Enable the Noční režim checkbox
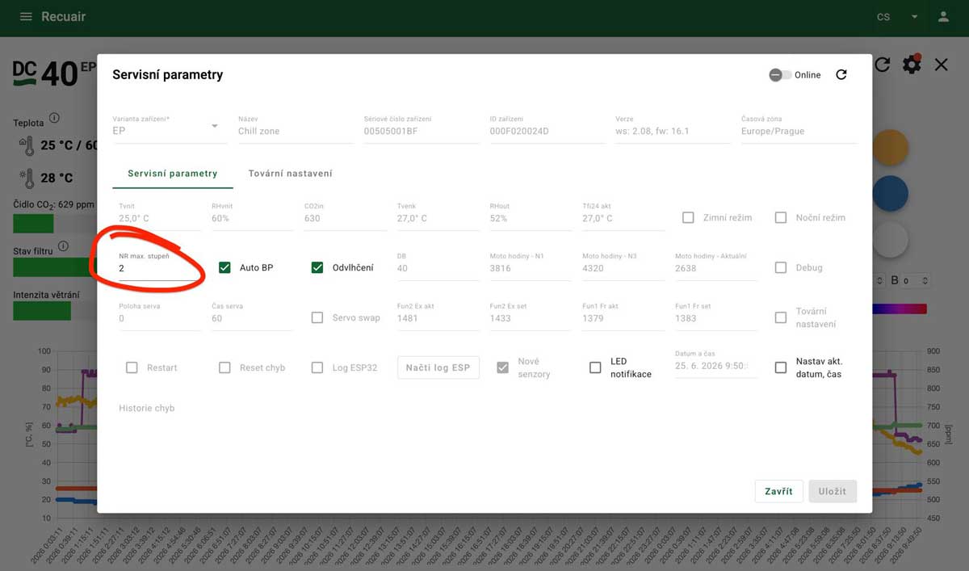The height and width of the screenshot is (571, 969). (x=781, y=217)
